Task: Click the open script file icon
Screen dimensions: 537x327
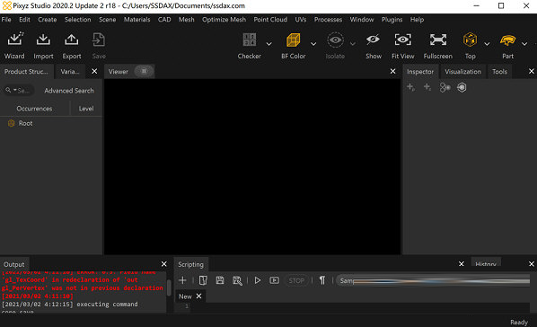Action: 203,280
